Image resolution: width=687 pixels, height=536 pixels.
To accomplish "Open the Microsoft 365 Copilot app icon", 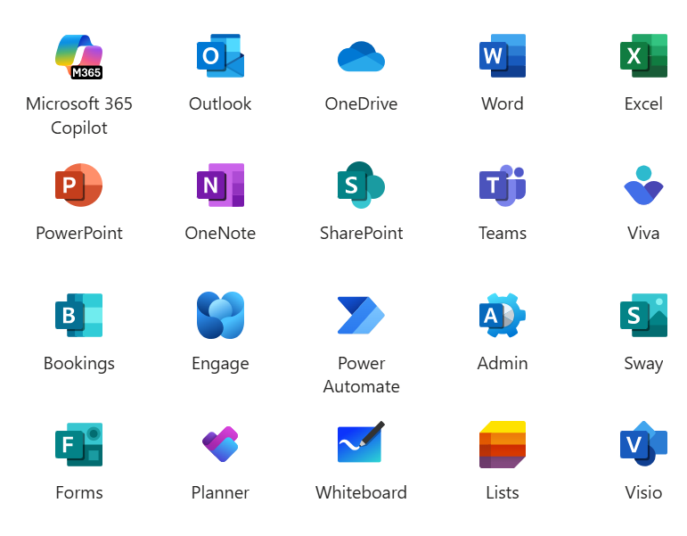I will click(x=79, y=56).
